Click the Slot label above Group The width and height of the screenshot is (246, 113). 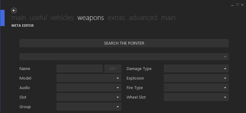click(x=23, y=97)
